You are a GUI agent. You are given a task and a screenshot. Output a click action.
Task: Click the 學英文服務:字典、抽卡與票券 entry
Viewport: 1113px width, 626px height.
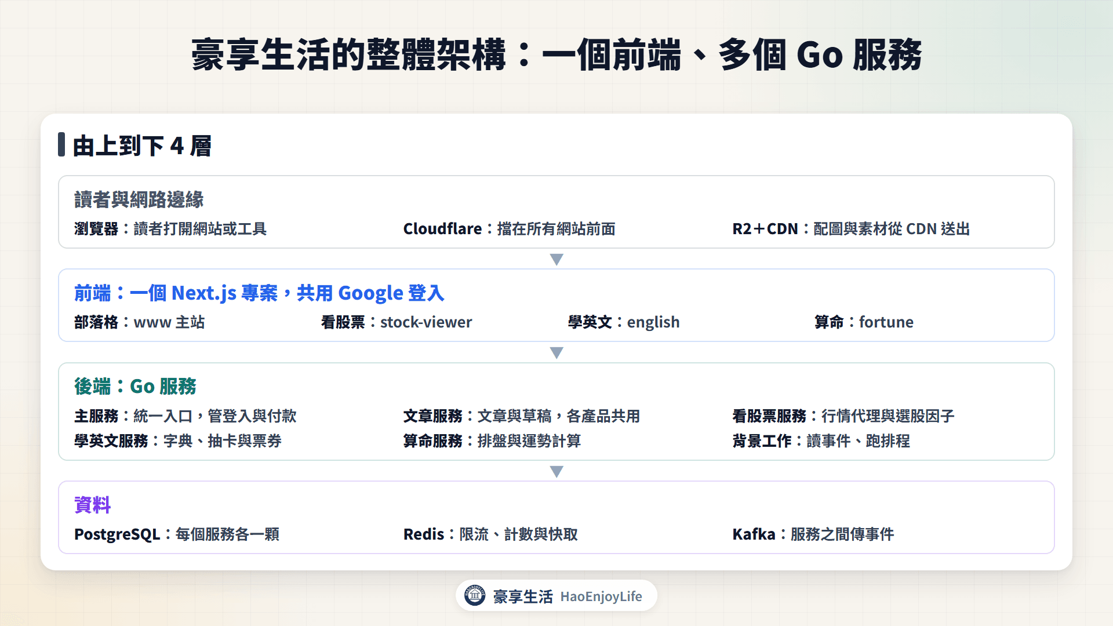[x=178, y=441]
